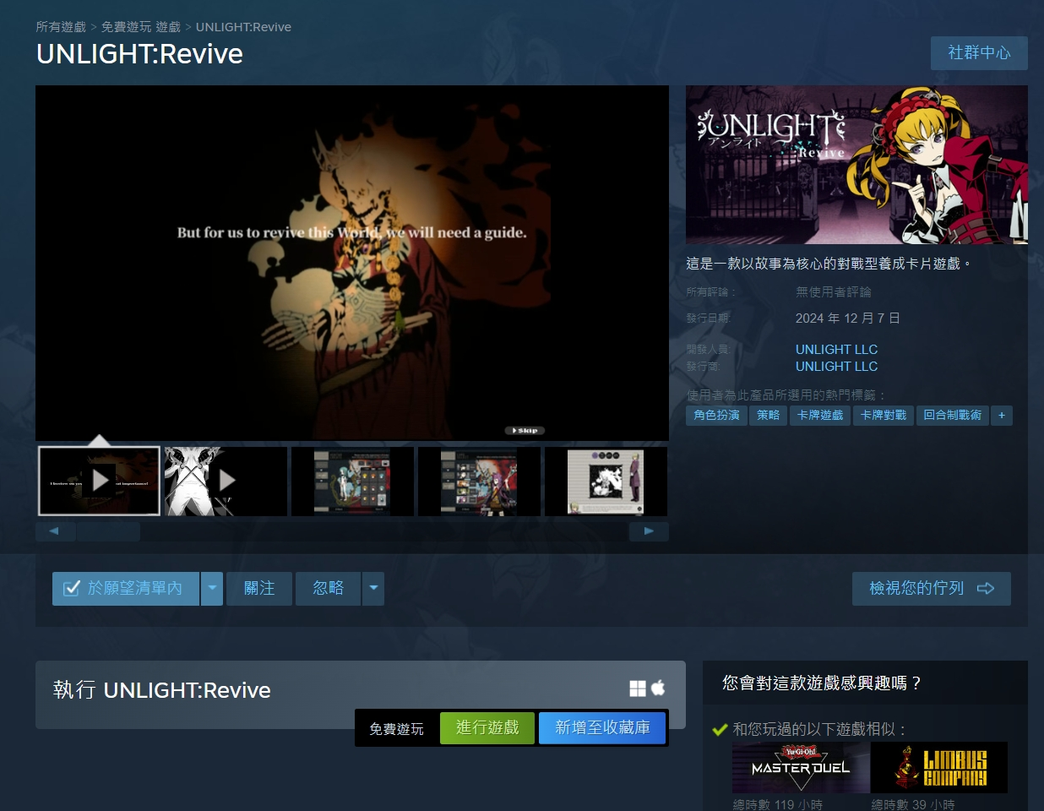Image resolution: width=1044 pixels, height=811 pixels.
Task: Click 您會對這款遊戲感興趣嗎 heading
Action: (x=822, y=683)
